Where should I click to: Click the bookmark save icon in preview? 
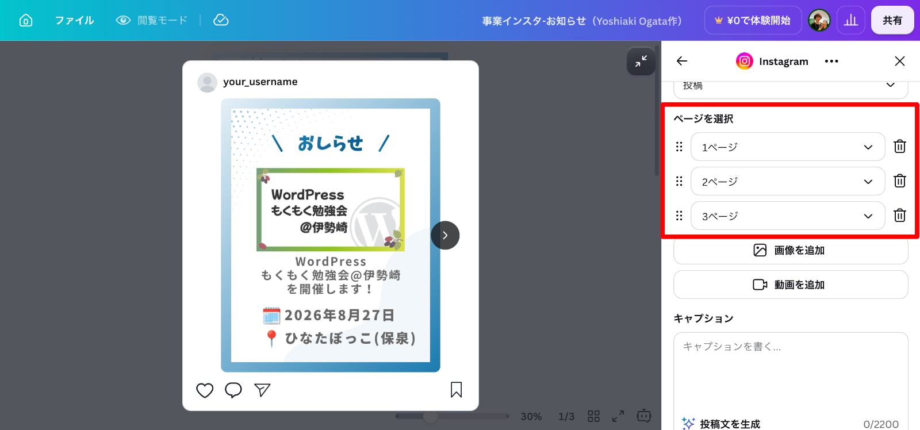pos(457,390)
